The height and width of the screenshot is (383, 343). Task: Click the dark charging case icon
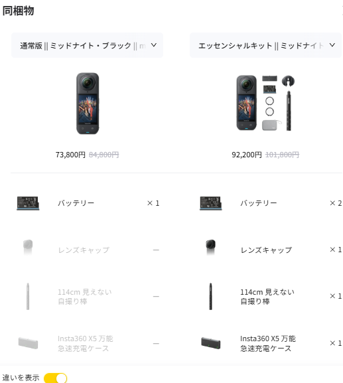click(x=211, y=343)
